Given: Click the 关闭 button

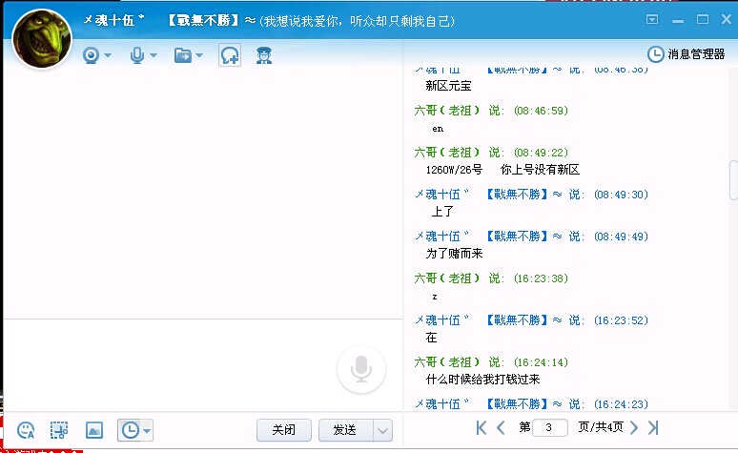Looking at the screenshot, I should pyautogui.click(x=283, y=430).
